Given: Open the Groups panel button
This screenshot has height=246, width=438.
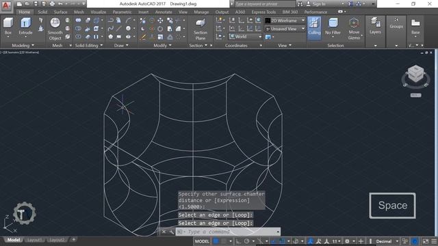Looking at the screenshot, I should pos(396,23).
